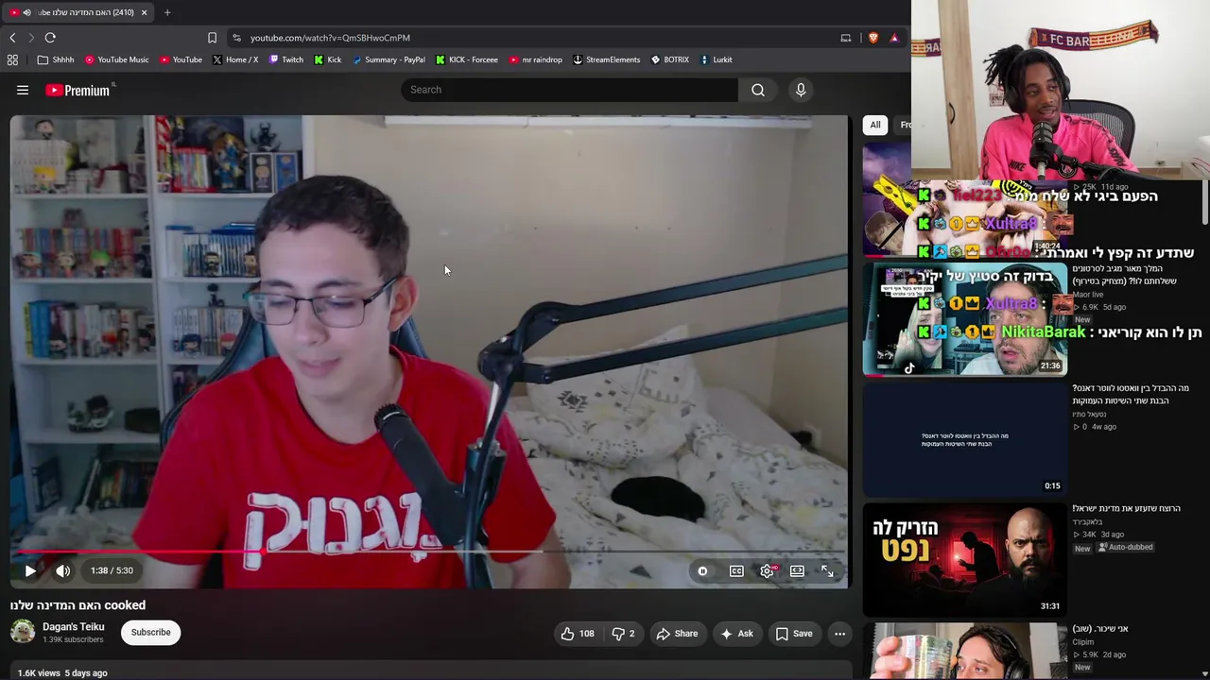Like the video (108 likes)
1210x680 pixels.
(578, 634)
